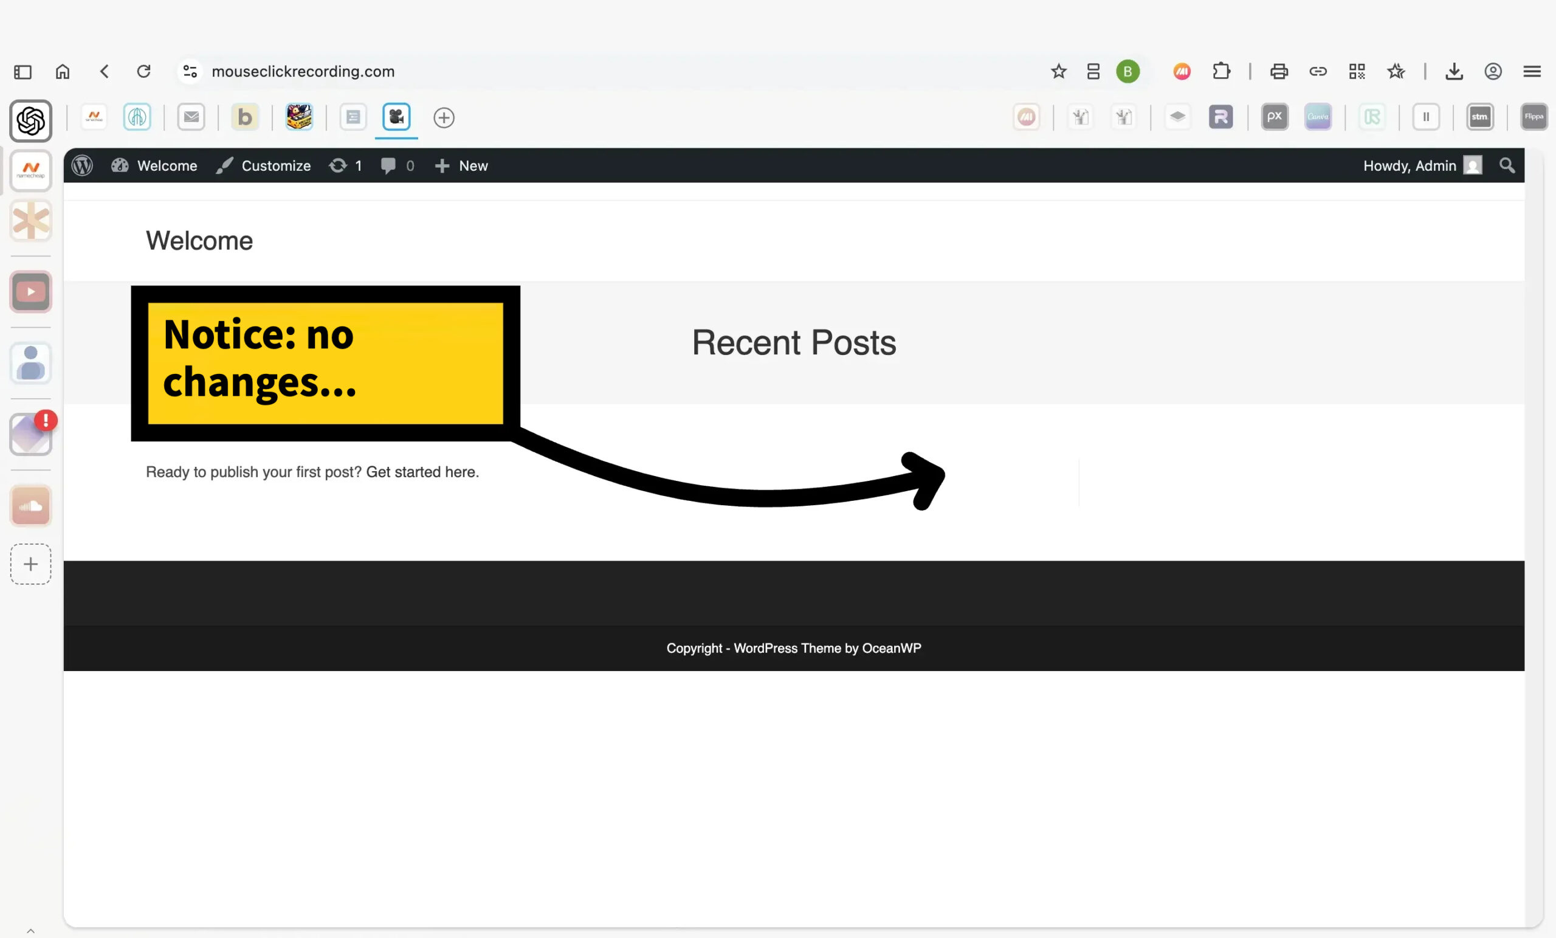Click the browser home icon

[63, 71]
